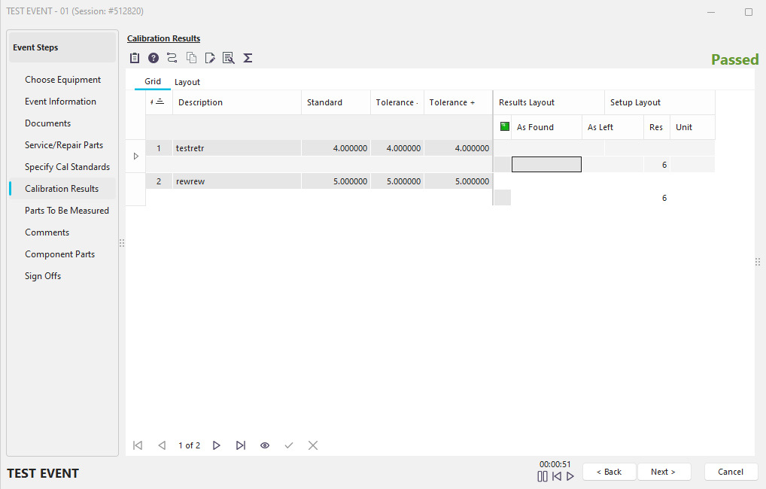
Task: Click the copy documents toolbar icon
Action: [x=191, y=58]
